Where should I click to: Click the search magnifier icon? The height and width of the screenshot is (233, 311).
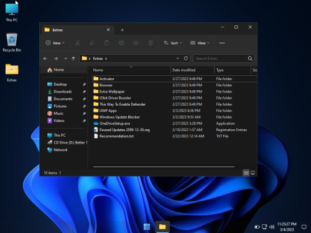pos(250,58)
